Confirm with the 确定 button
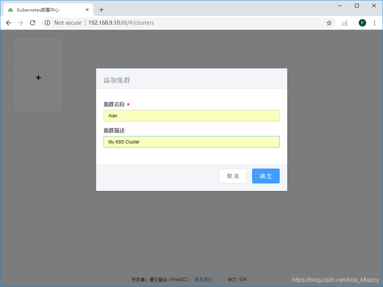Image resolution: width=383 pixels, height=287 pixels. (266, 176)
